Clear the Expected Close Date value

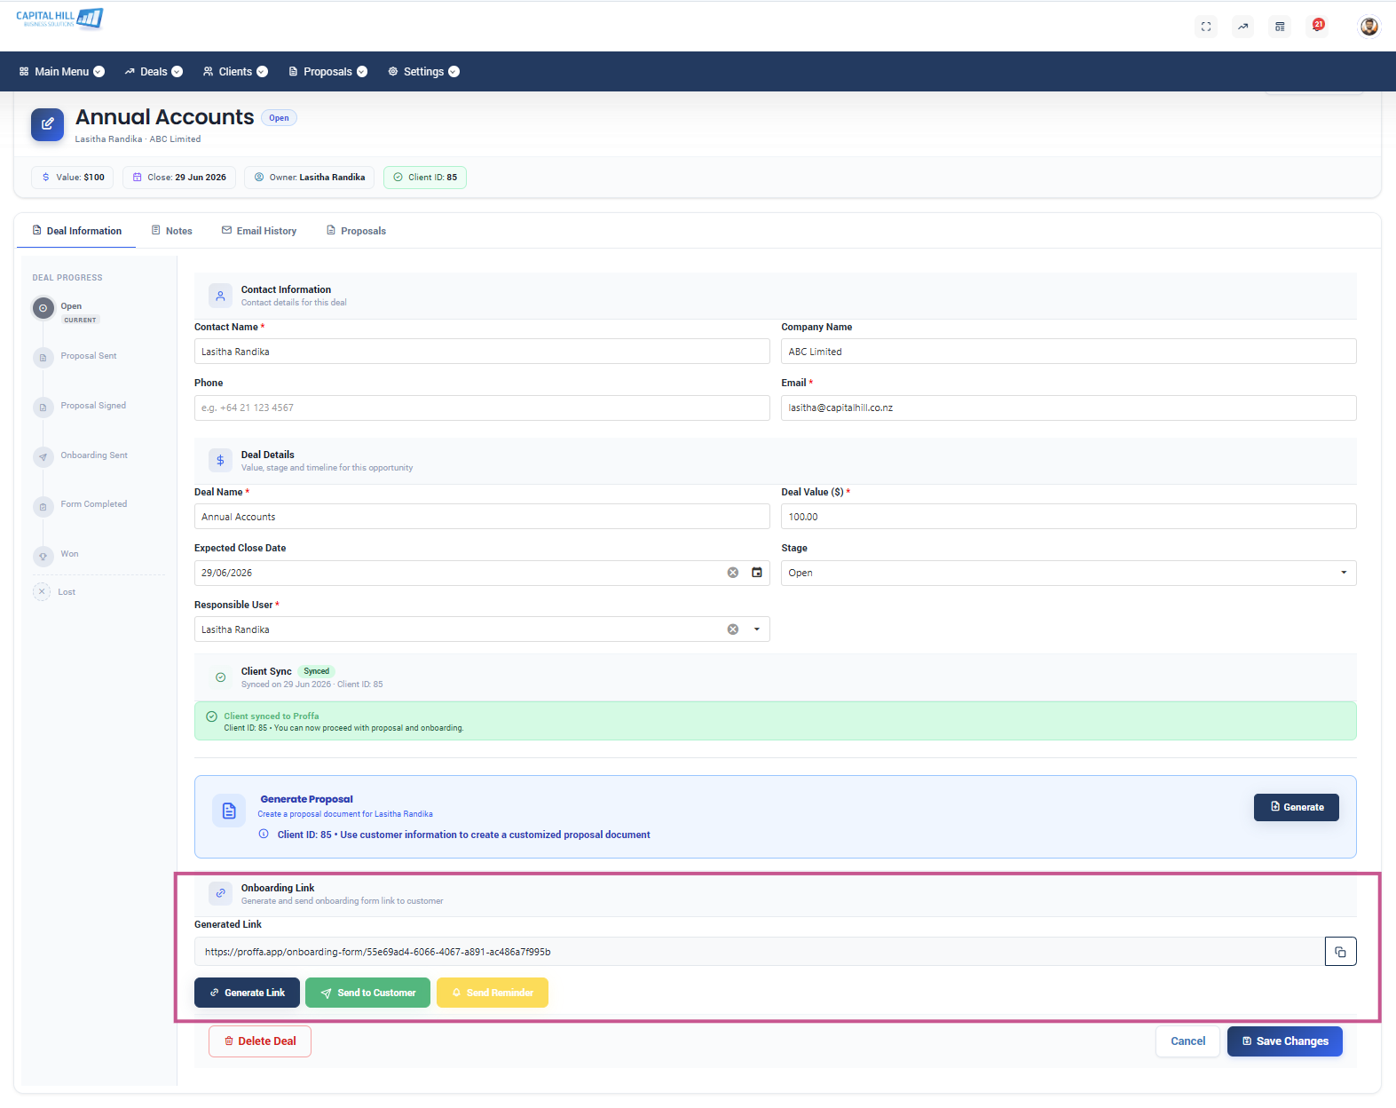(x=733, y=573)
